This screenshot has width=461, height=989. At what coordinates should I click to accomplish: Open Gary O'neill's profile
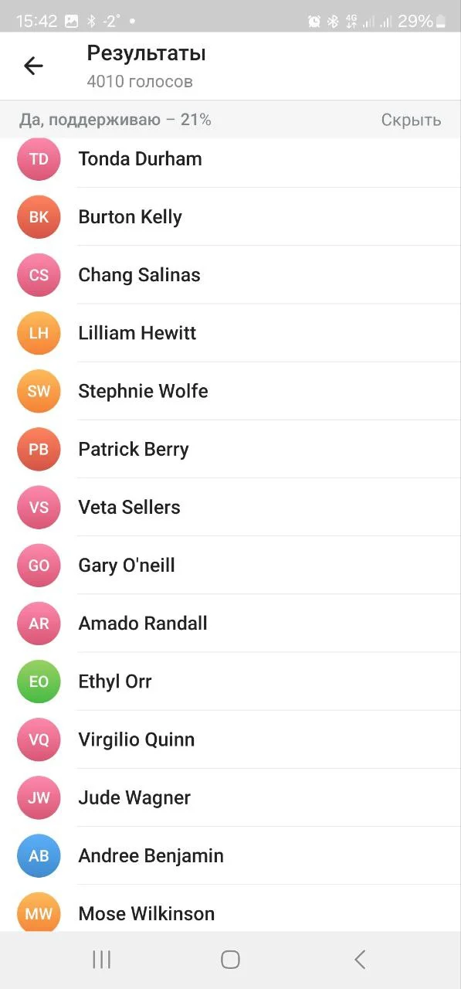tap(230, 566)
